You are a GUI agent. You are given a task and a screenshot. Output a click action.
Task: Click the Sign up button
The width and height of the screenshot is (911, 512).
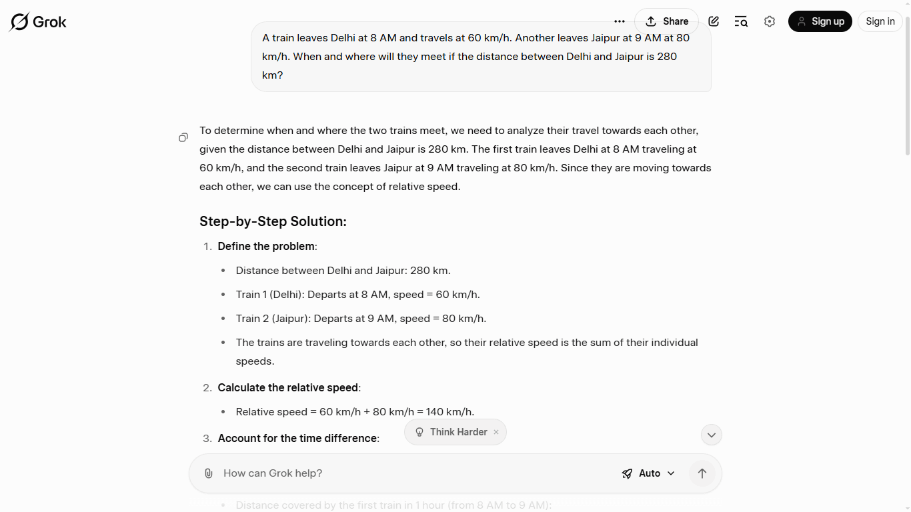coord(820,21)
